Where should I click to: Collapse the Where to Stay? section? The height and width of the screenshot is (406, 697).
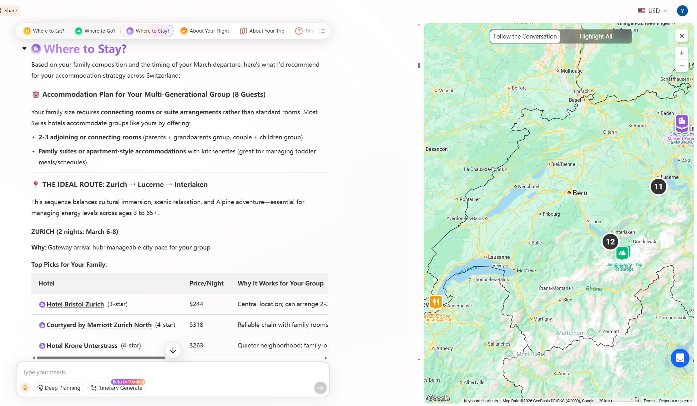click(24, 49)
